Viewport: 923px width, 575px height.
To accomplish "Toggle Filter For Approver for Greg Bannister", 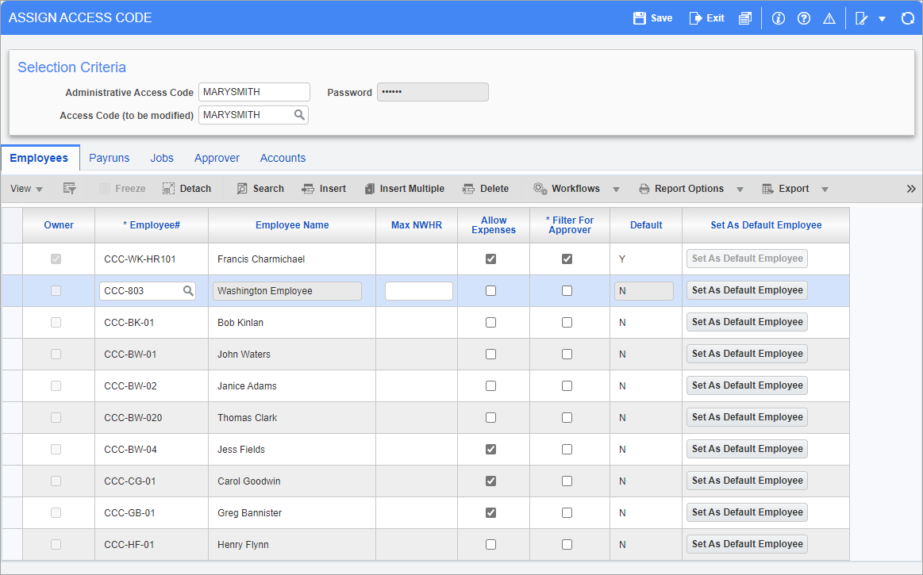I will click(x=567, y=513).
